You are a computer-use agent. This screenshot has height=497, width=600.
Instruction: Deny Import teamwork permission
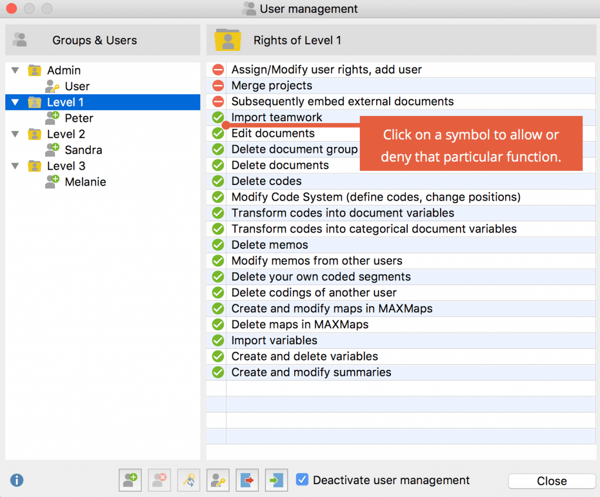[x=217, y=117]
